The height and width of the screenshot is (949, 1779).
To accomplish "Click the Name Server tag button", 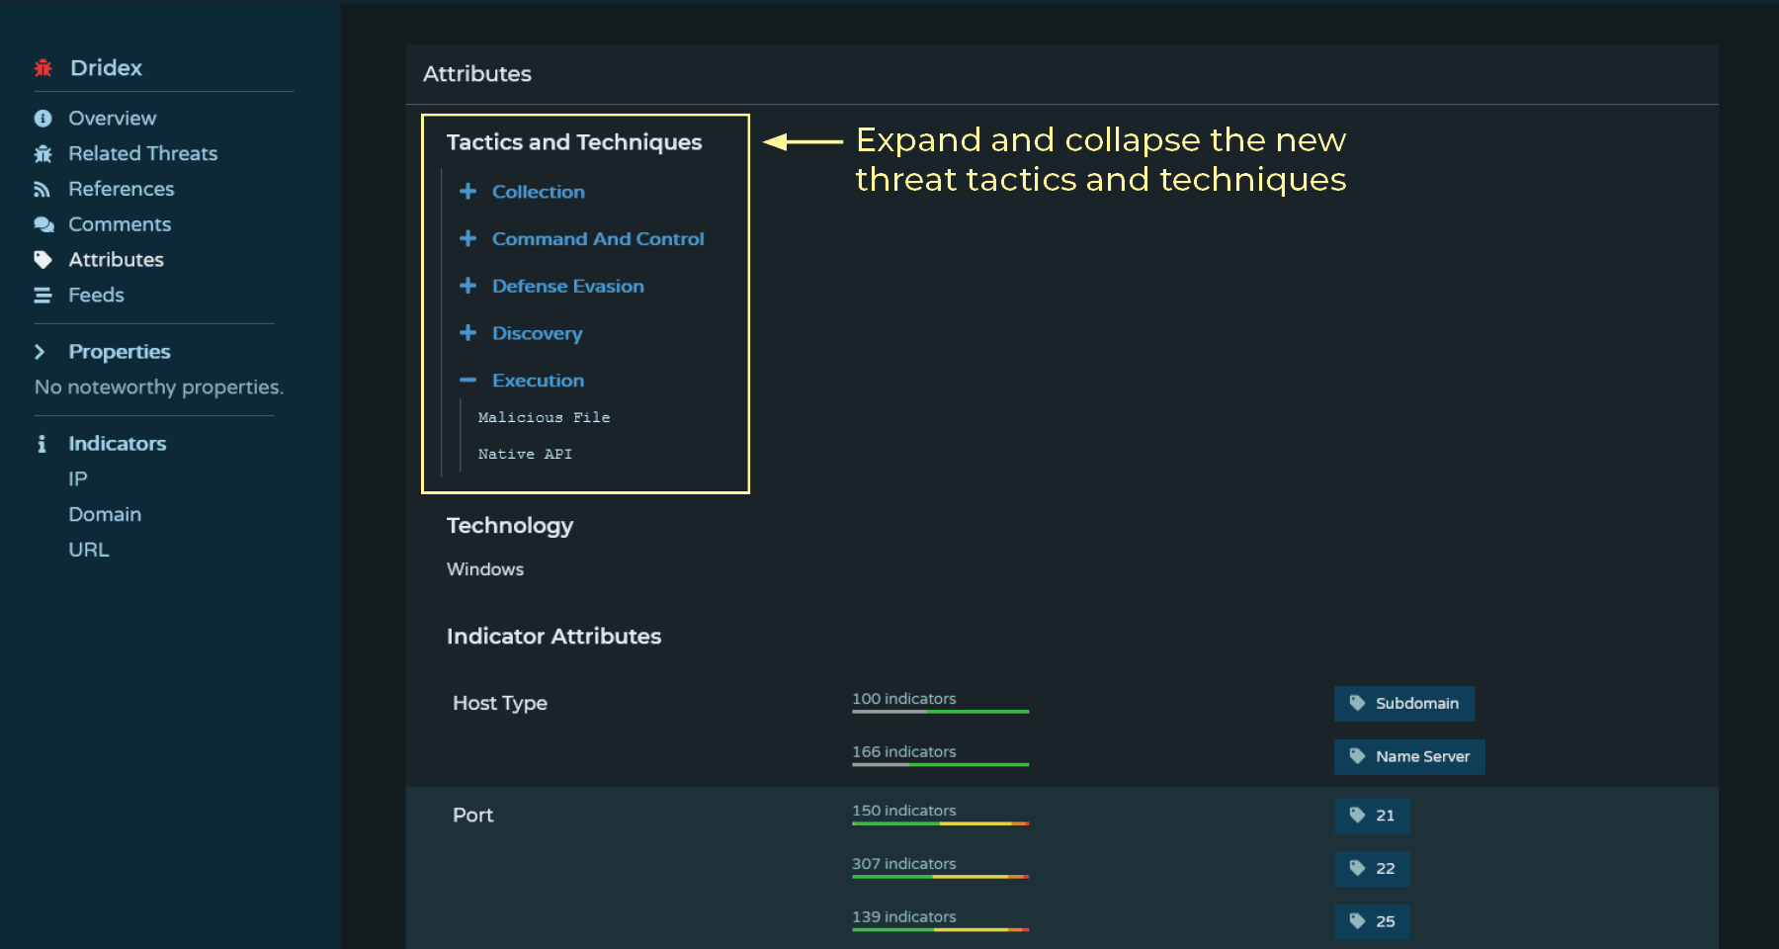I will (1409, 757).
